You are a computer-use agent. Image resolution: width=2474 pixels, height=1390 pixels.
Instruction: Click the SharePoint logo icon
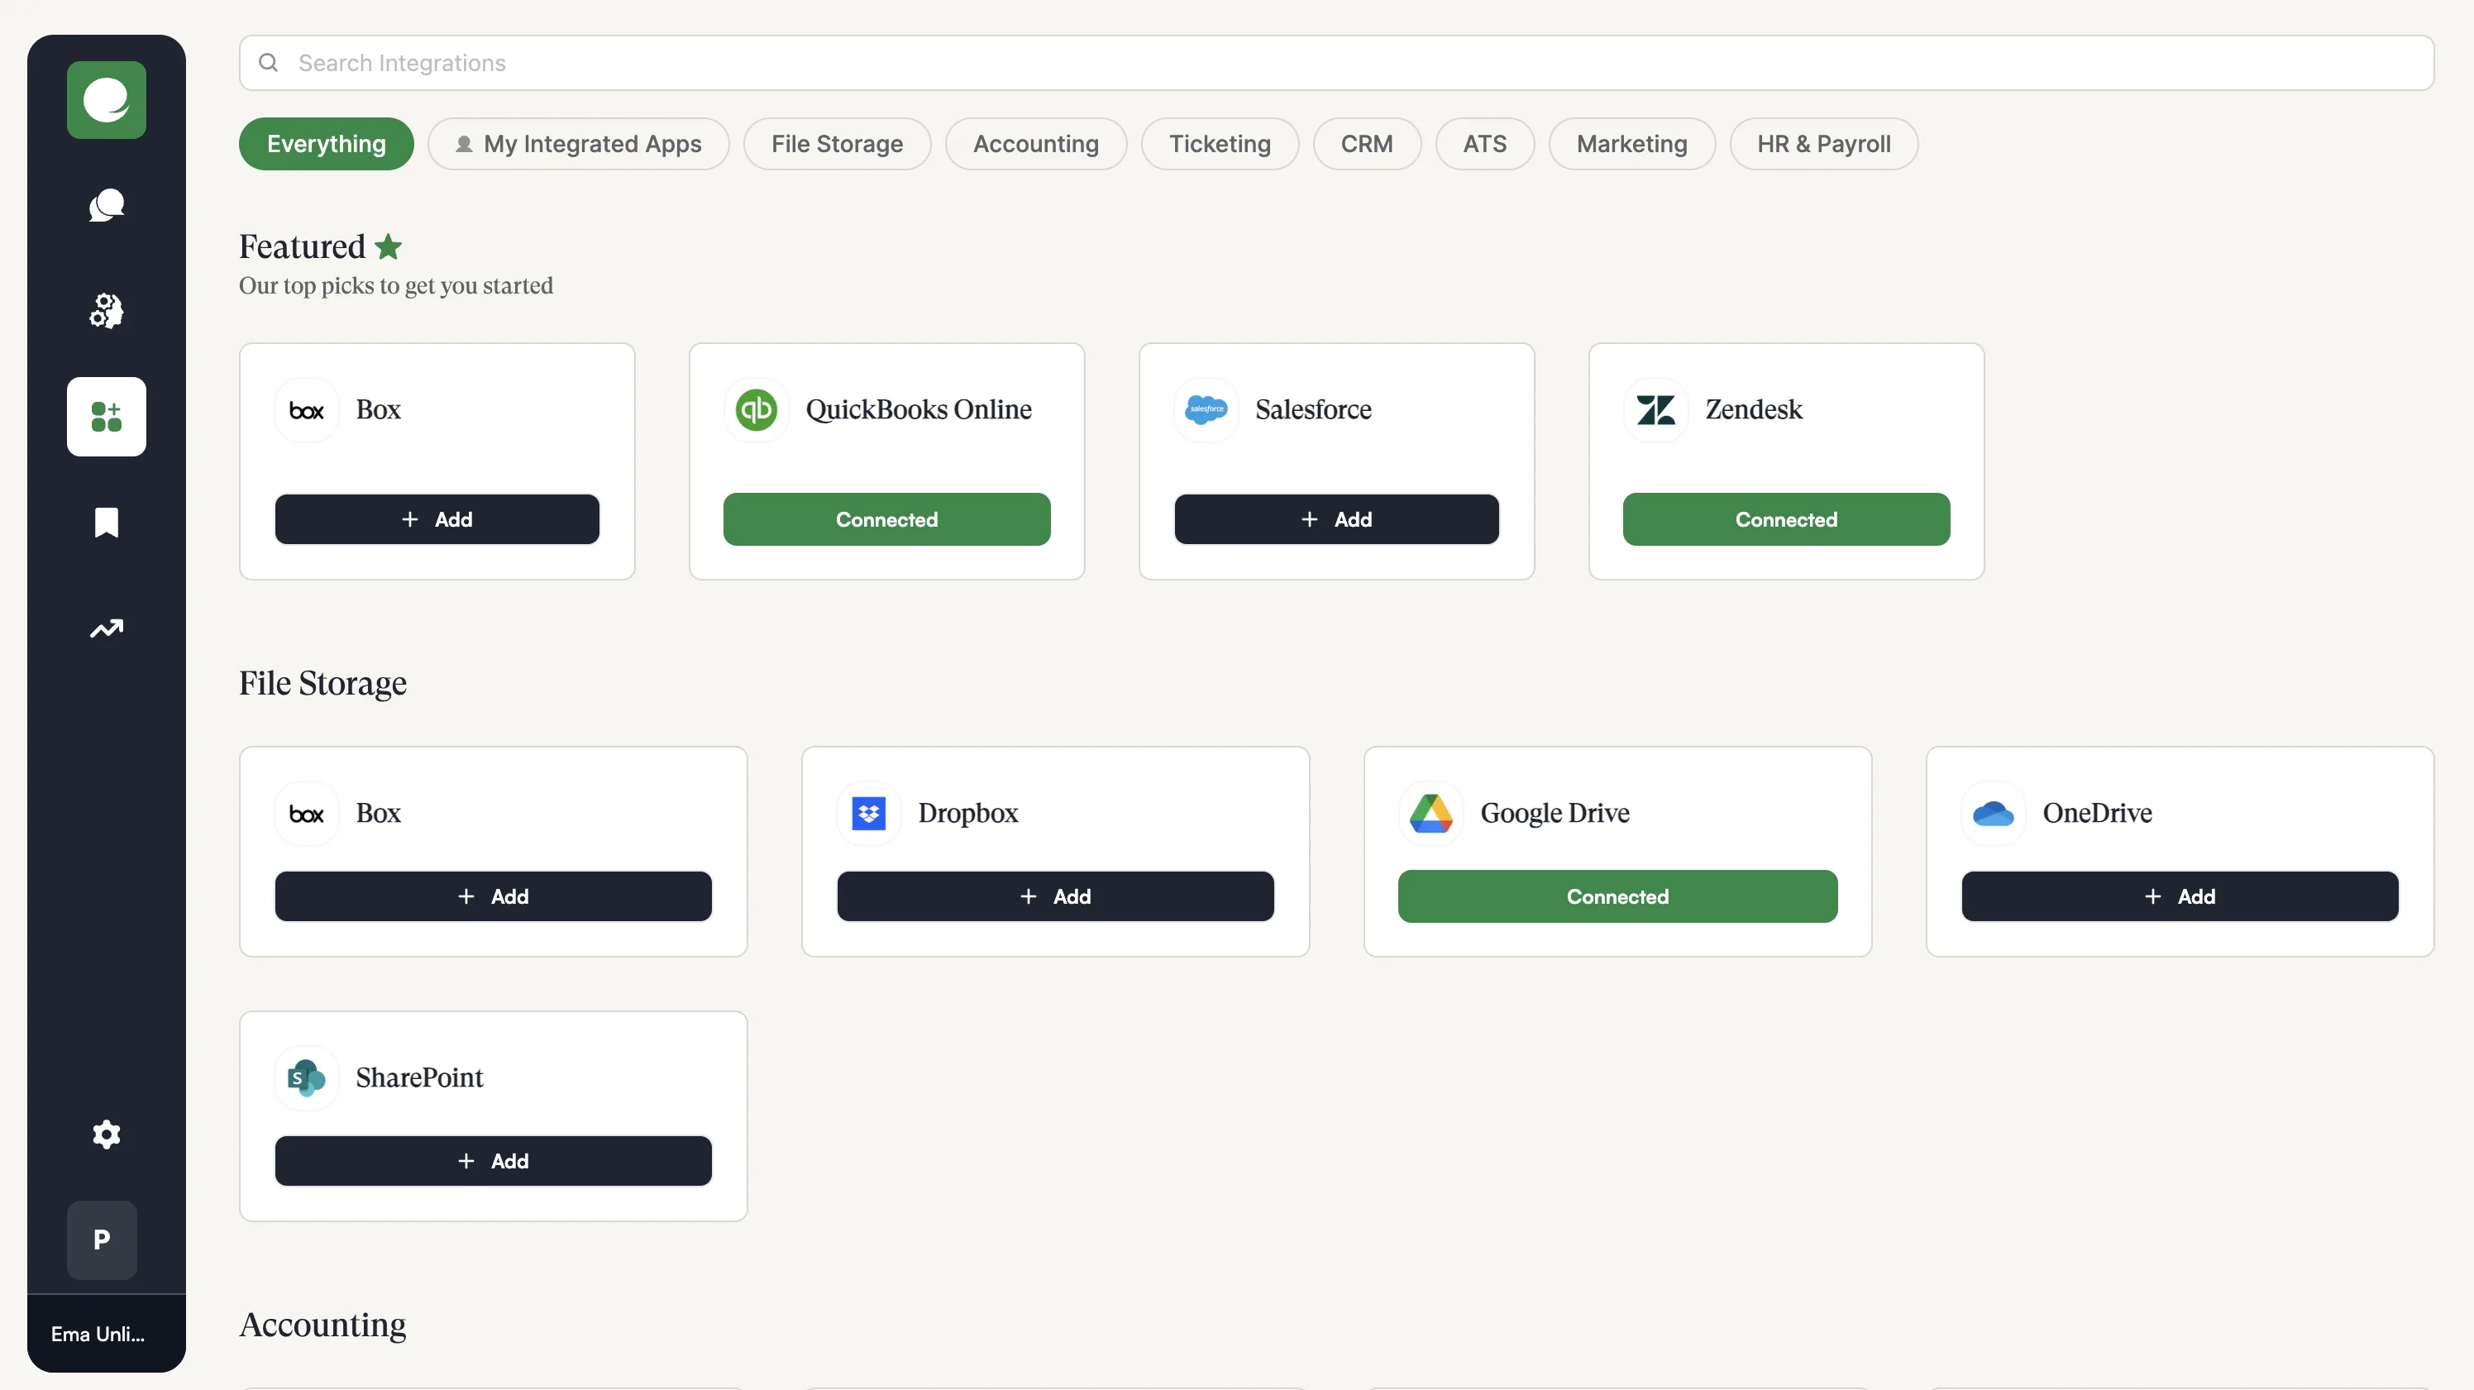point(307,1077)
